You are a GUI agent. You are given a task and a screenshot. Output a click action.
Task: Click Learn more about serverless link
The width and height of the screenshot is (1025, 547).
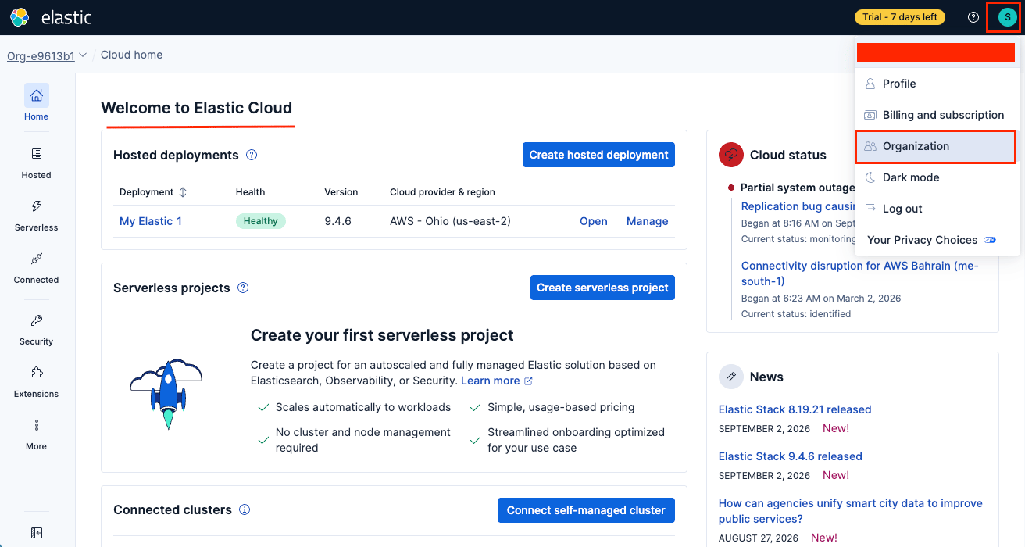[497, 381]
